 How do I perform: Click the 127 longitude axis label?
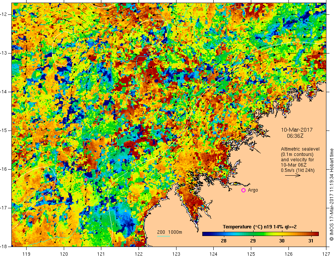coord(326,254)
